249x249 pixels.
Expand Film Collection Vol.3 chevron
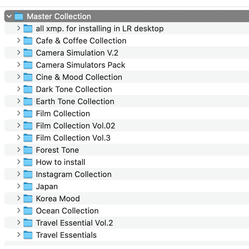point(19,138)
